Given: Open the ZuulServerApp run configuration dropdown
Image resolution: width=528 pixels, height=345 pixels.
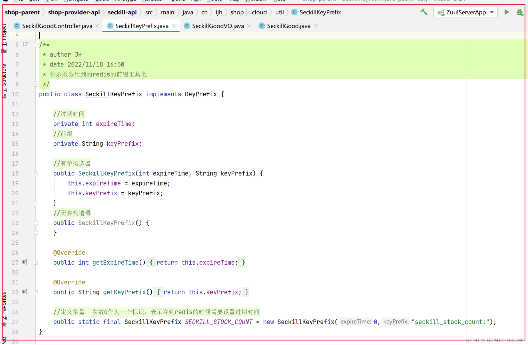Looking at the screenshot, I should click(465, 12).
